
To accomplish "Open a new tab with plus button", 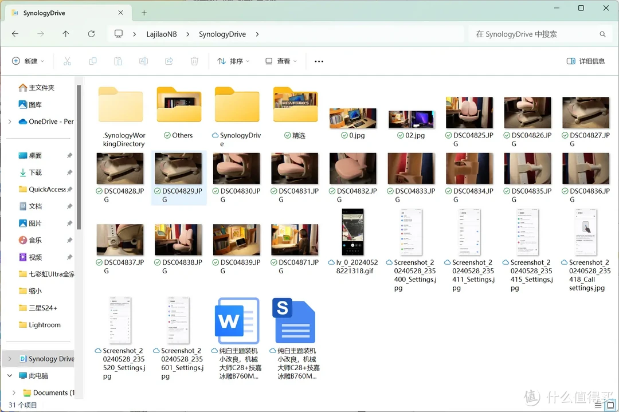I will click(x=144, y=13).
